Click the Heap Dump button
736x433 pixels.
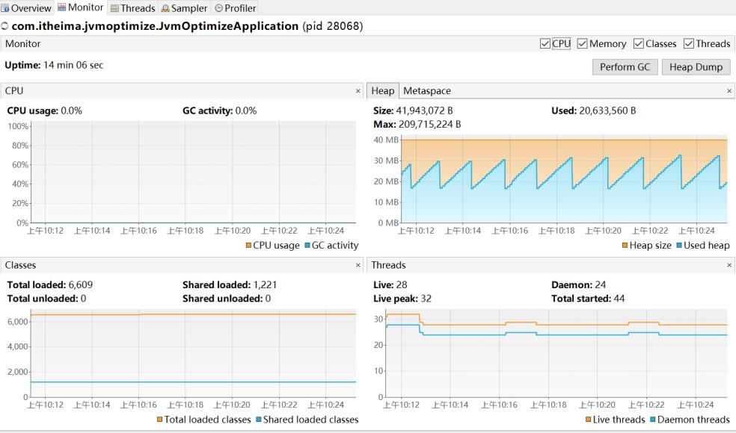click(x=696, y=66)
